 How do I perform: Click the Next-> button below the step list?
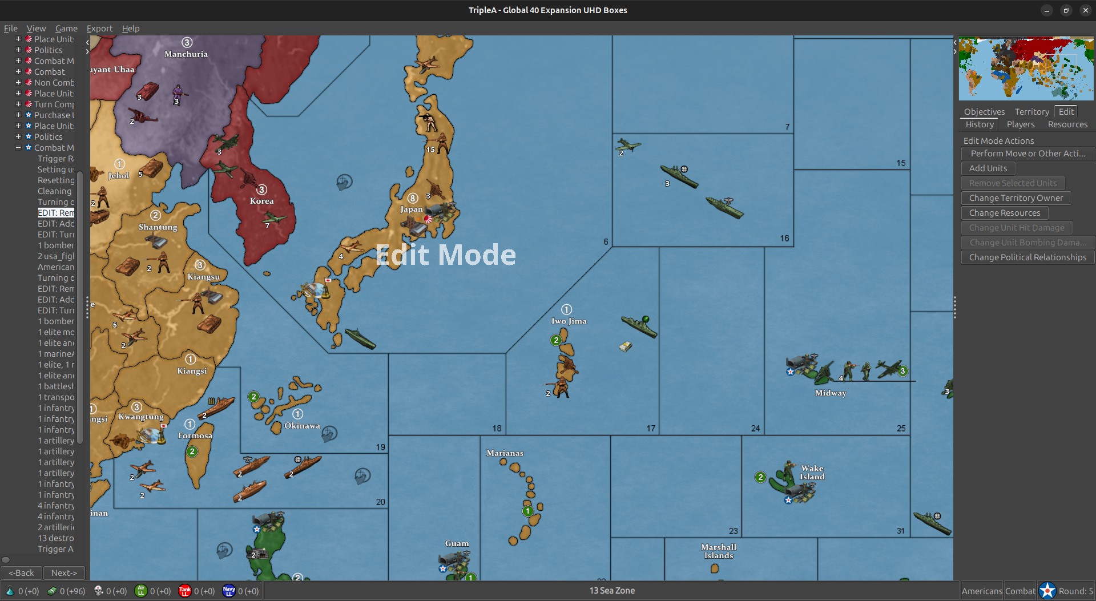point(64,572)
